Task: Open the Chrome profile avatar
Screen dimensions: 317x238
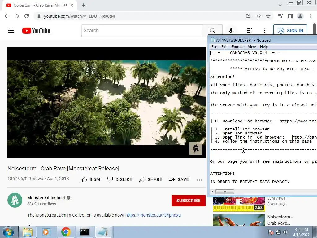Action: (x=300, y=16)
